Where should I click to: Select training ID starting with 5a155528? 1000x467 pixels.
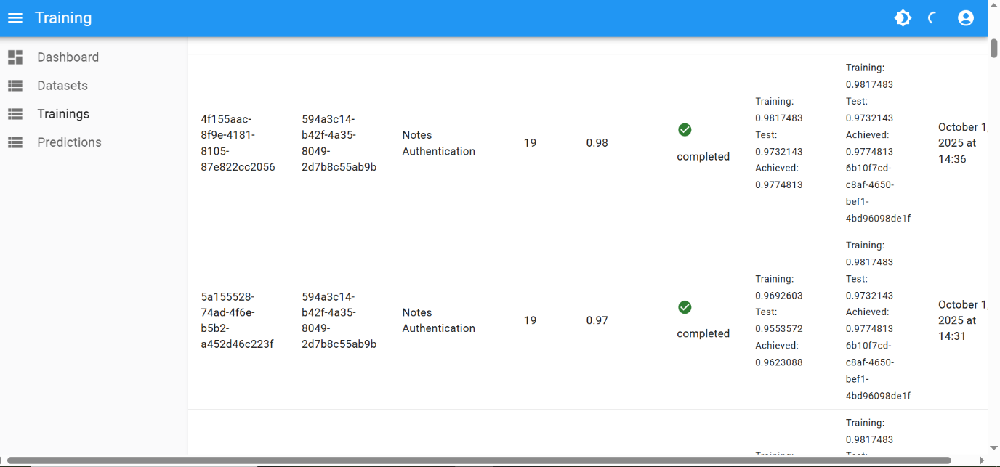[x=237, y=320]
